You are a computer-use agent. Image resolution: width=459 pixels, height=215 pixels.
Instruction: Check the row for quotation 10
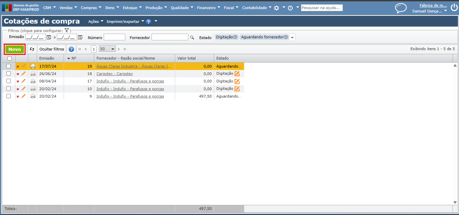coord(9,89)
